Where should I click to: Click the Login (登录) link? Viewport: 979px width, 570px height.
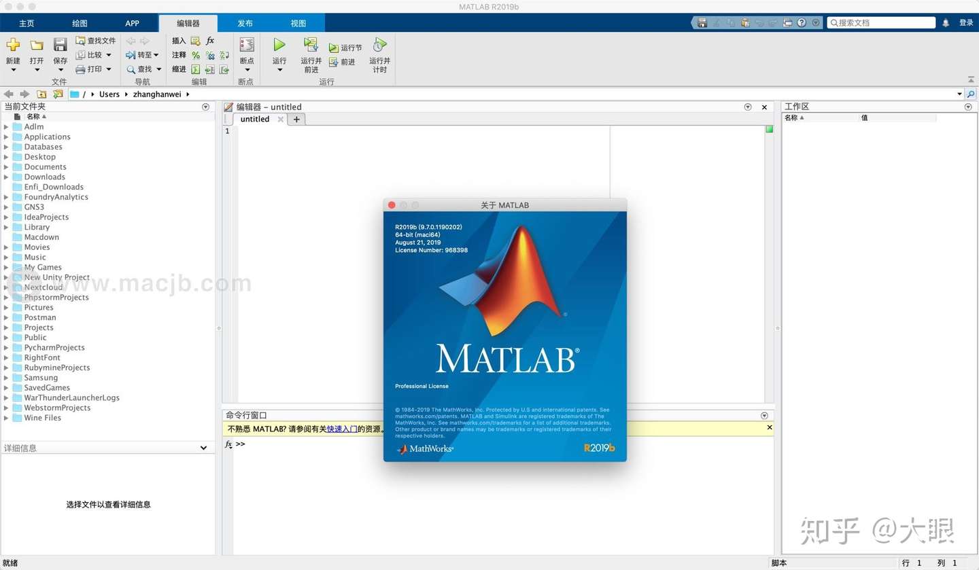(x=966, y=22)
